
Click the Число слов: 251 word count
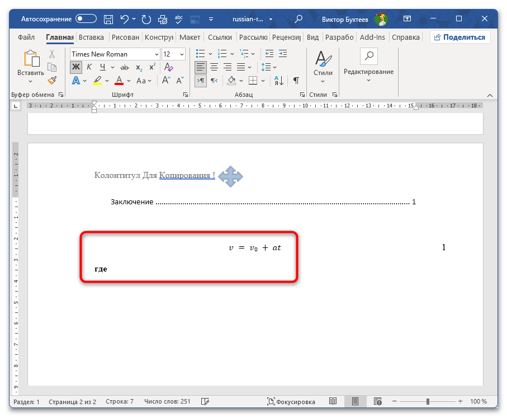[x=167, y=401]
